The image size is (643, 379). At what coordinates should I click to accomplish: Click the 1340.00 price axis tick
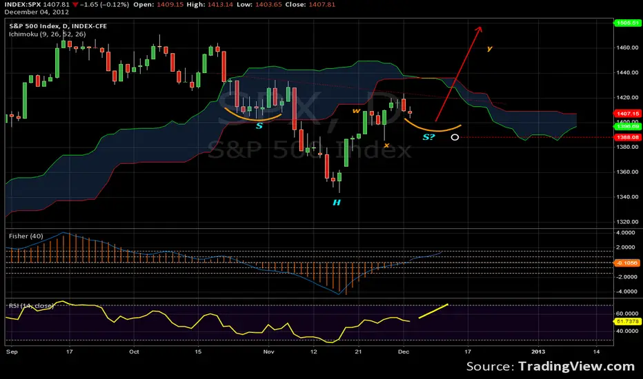pos(627,196)
